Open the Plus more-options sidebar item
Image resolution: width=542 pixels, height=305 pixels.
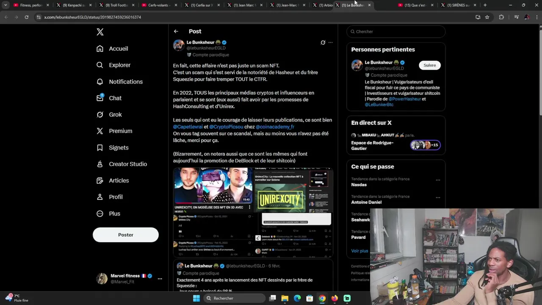pos(108,213)
